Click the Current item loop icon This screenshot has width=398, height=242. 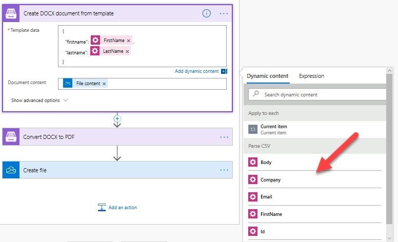pyautogui.click(x=253, y=129)
